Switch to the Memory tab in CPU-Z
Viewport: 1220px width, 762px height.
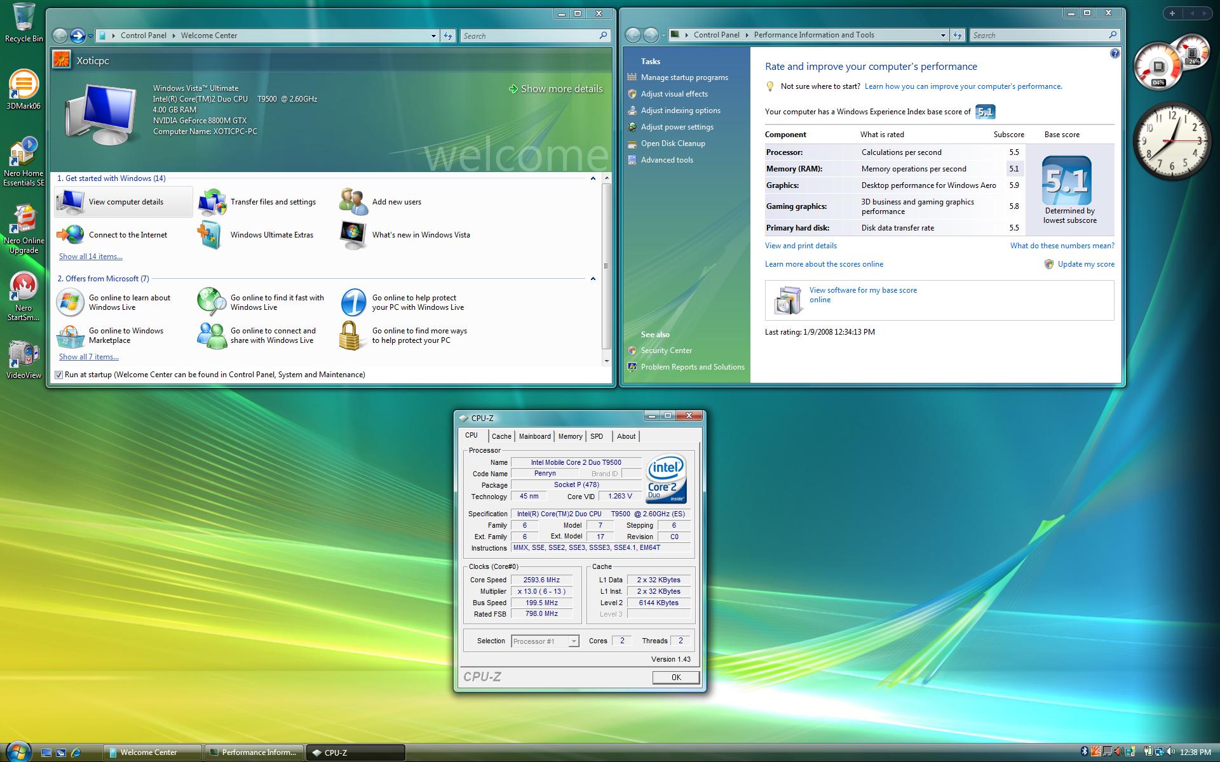coord(570,436)
